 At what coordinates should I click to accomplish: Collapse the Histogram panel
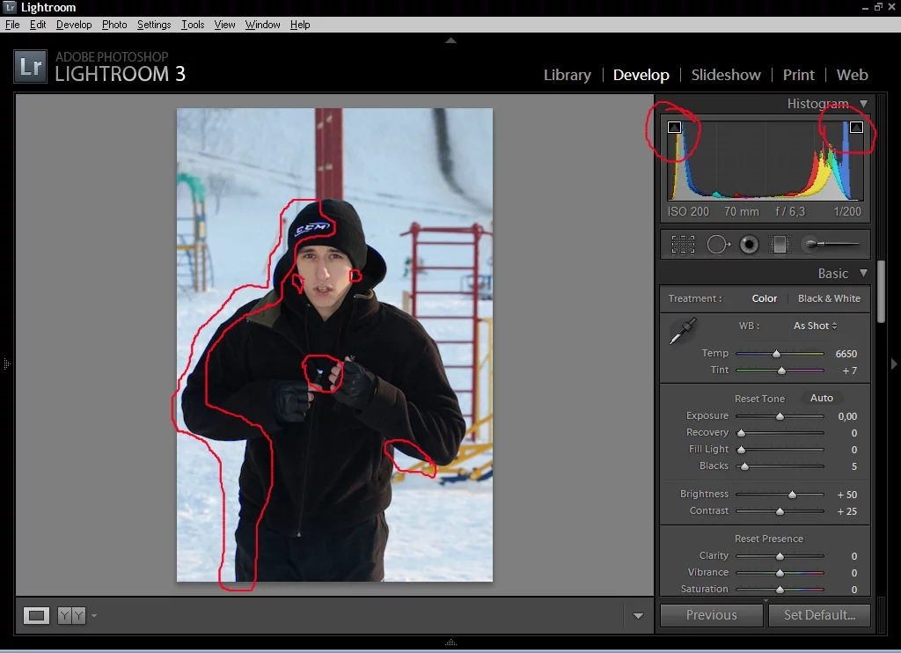pos(863,104)
